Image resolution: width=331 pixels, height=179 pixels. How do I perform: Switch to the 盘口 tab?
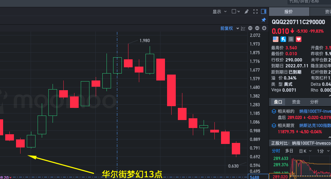pos(278,102)
